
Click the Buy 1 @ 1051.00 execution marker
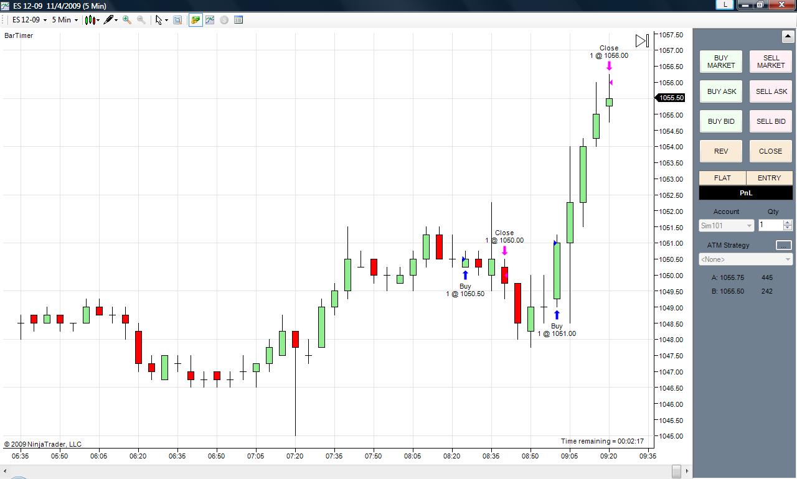point(557,323)
